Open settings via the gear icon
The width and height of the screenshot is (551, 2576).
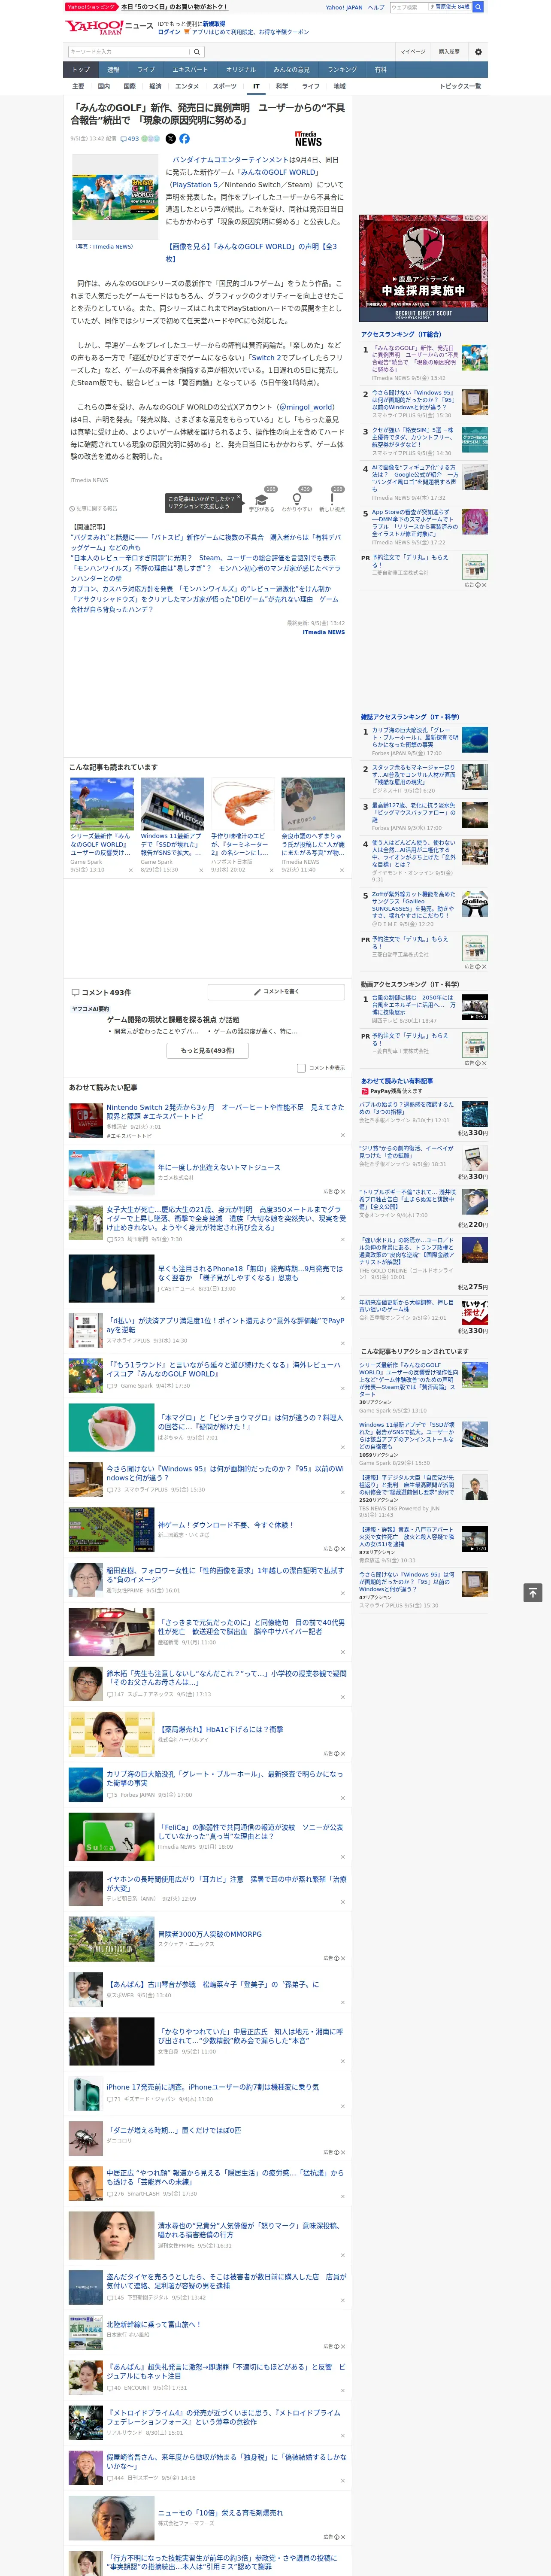point(478,52)
